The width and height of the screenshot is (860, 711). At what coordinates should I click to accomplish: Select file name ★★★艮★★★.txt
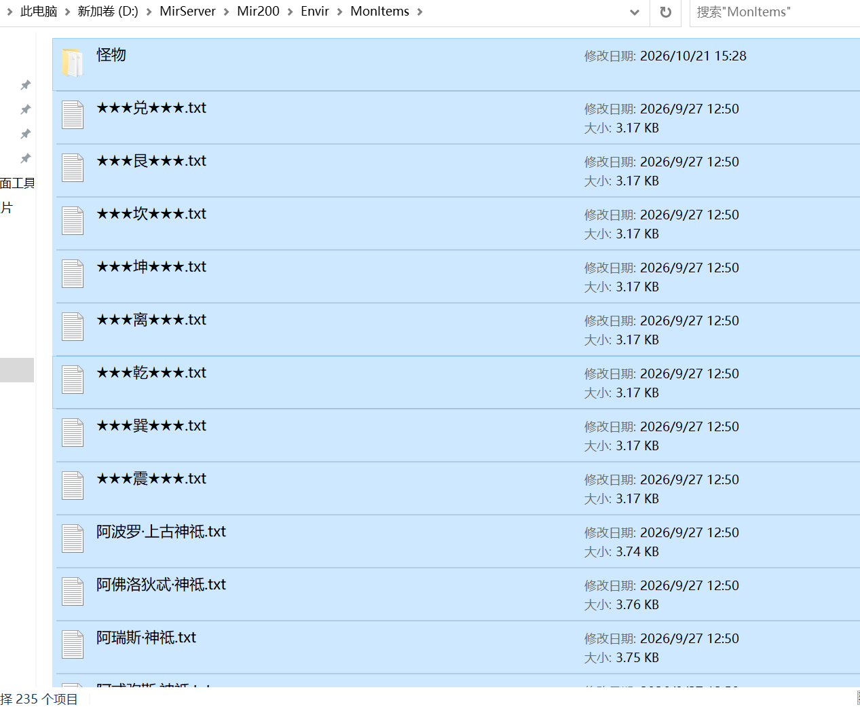click(151, 161)
